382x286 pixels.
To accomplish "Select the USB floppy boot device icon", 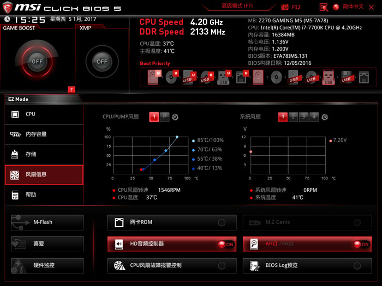I will pyautogui.click(x=347, y=77).
